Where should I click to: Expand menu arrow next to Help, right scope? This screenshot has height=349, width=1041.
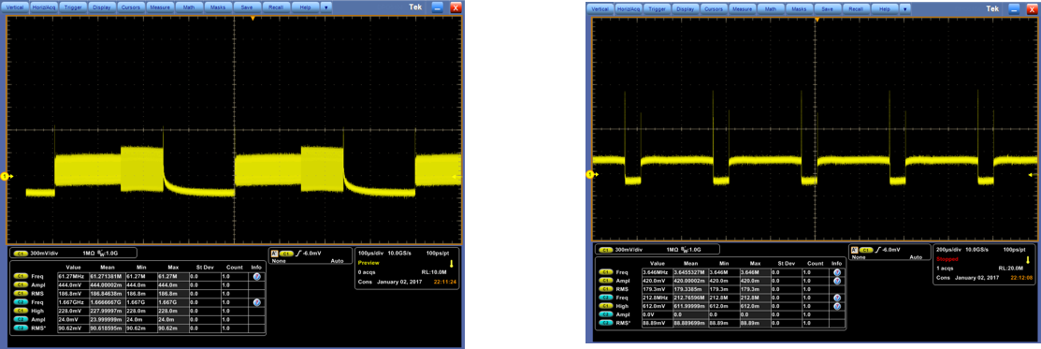pyautogui.click(x=905, y=8)
